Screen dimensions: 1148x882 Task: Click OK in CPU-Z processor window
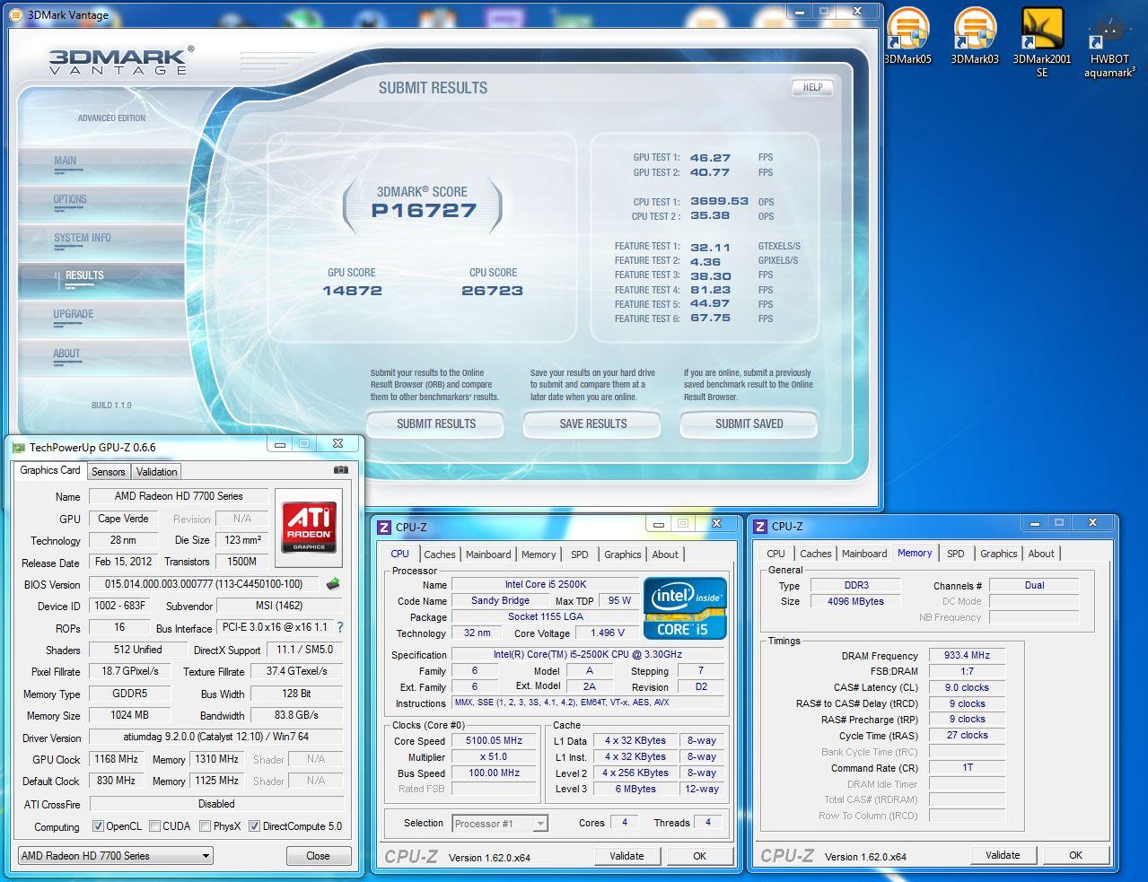click(699, 856)
